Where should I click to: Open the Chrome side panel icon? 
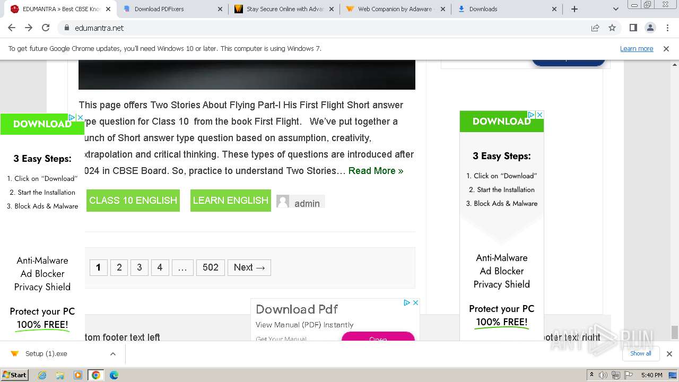(x=633, y=28)
